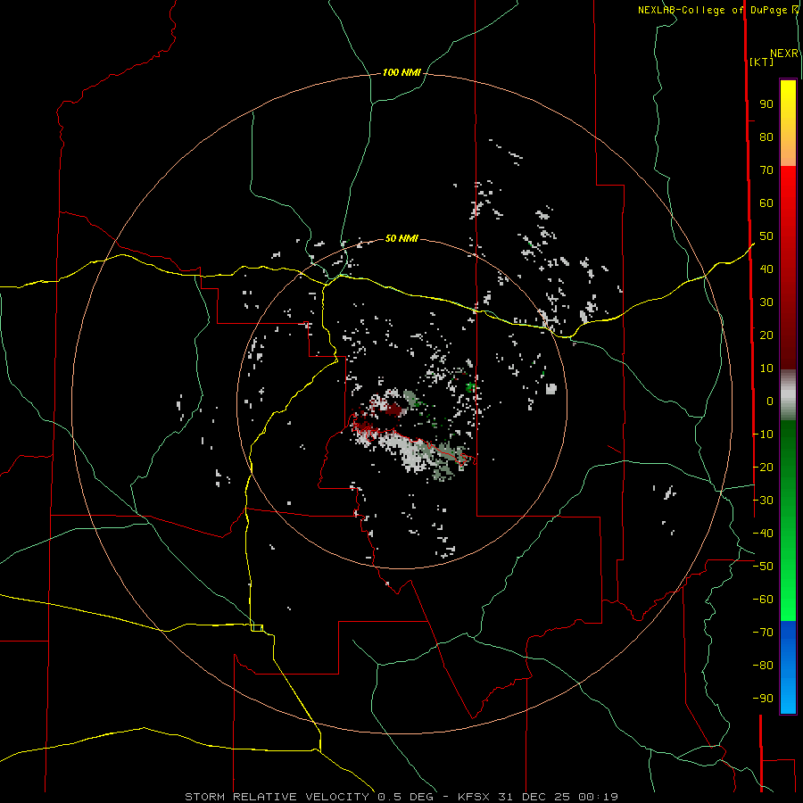Click the 40 value on the velocity scale
This screenshot has width=803, height=803.
(x=766, y=269)
